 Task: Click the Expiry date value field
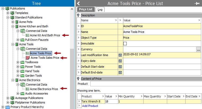coord(162,61)
